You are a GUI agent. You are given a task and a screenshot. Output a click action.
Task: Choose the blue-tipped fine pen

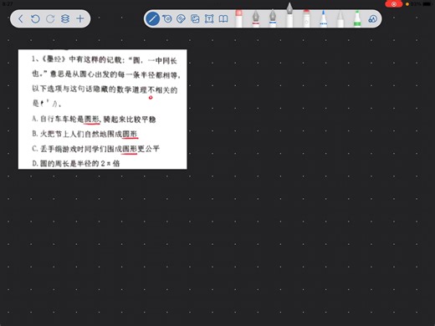pos(323,18)
